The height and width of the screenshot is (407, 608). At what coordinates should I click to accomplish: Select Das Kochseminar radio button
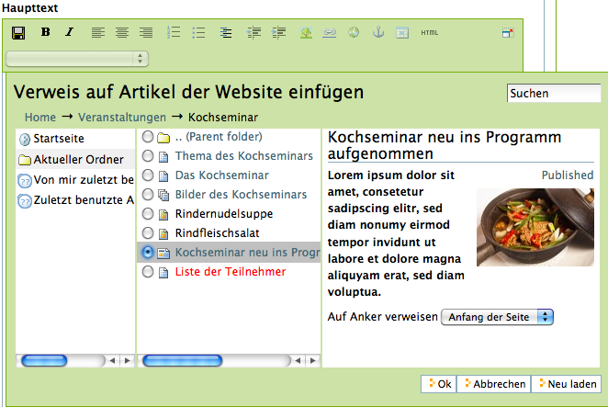point(147,175)
